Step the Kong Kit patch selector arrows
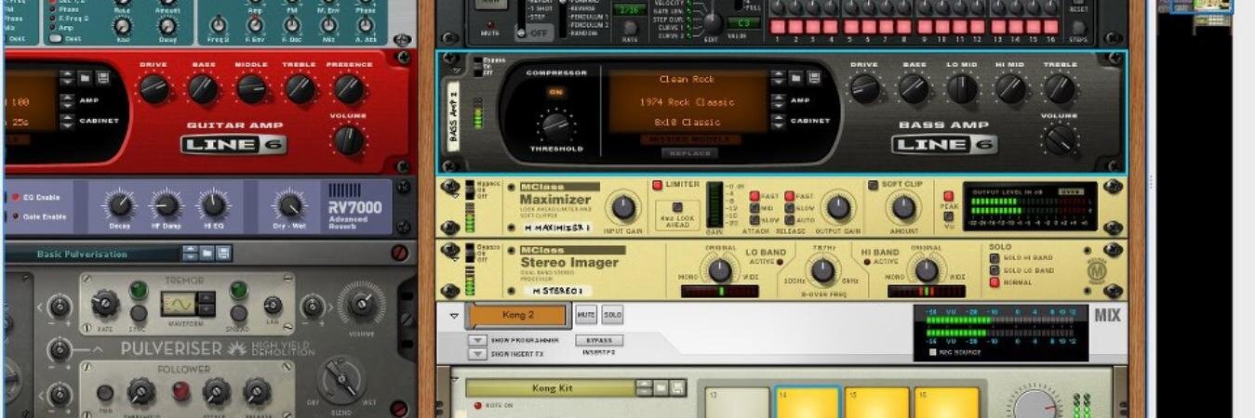The image size is (1255, 418). pyautogui.click(x=645, y=387)
